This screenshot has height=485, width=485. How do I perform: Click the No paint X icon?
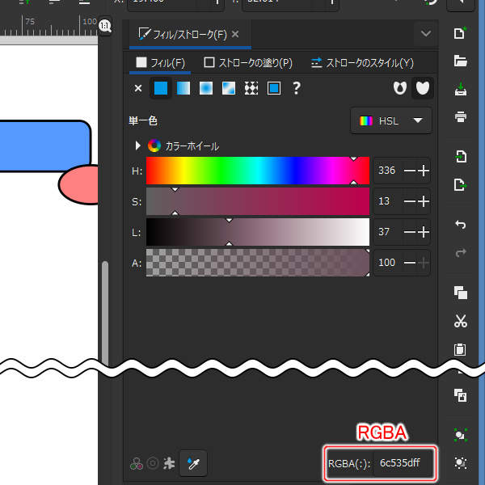tap(137, 88)
